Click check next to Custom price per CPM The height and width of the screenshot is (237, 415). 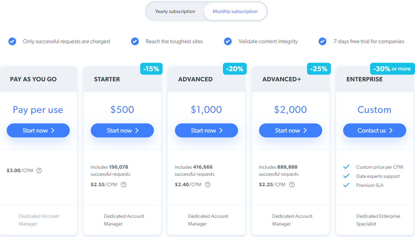(x=346, y=167)
